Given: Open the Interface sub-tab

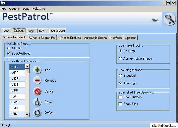Looking at the screenshot, I should pyautogui.click(x=116, y=38).
